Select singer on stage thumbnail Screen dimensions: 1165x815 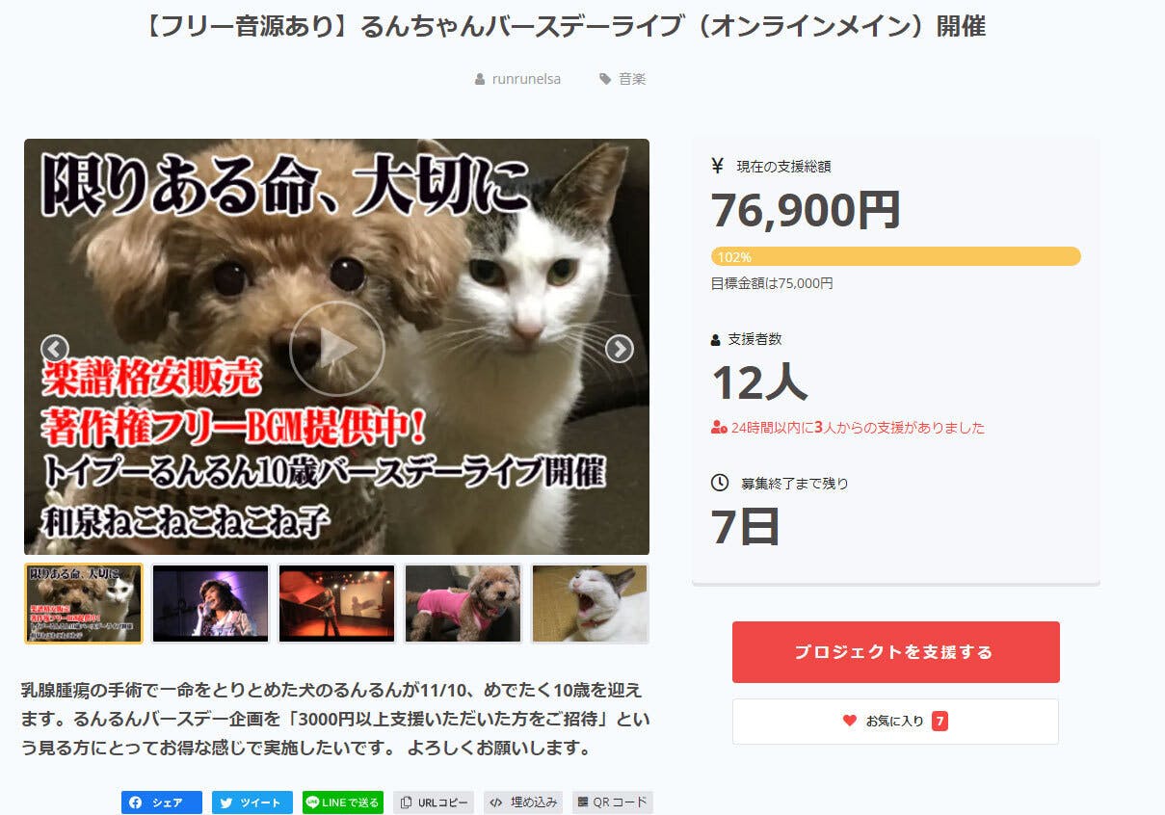coord(210,603)
